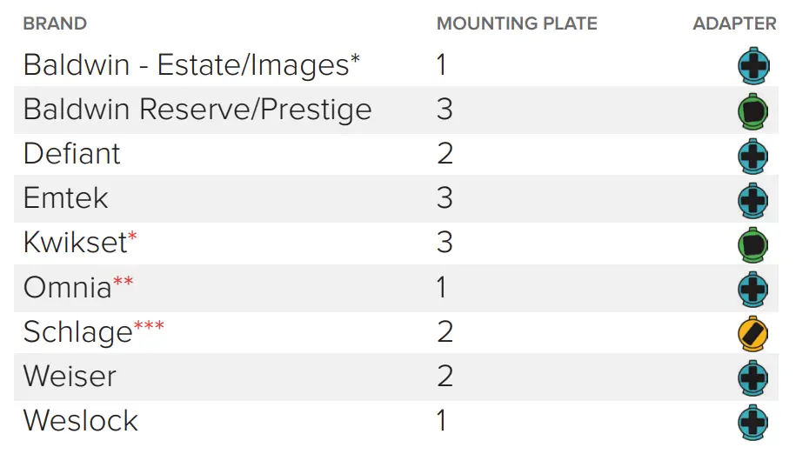Select the Baldwin - Estate/Images brand name
The height and width of the screenshot is (454, 809).
click(x=191, y=65)
